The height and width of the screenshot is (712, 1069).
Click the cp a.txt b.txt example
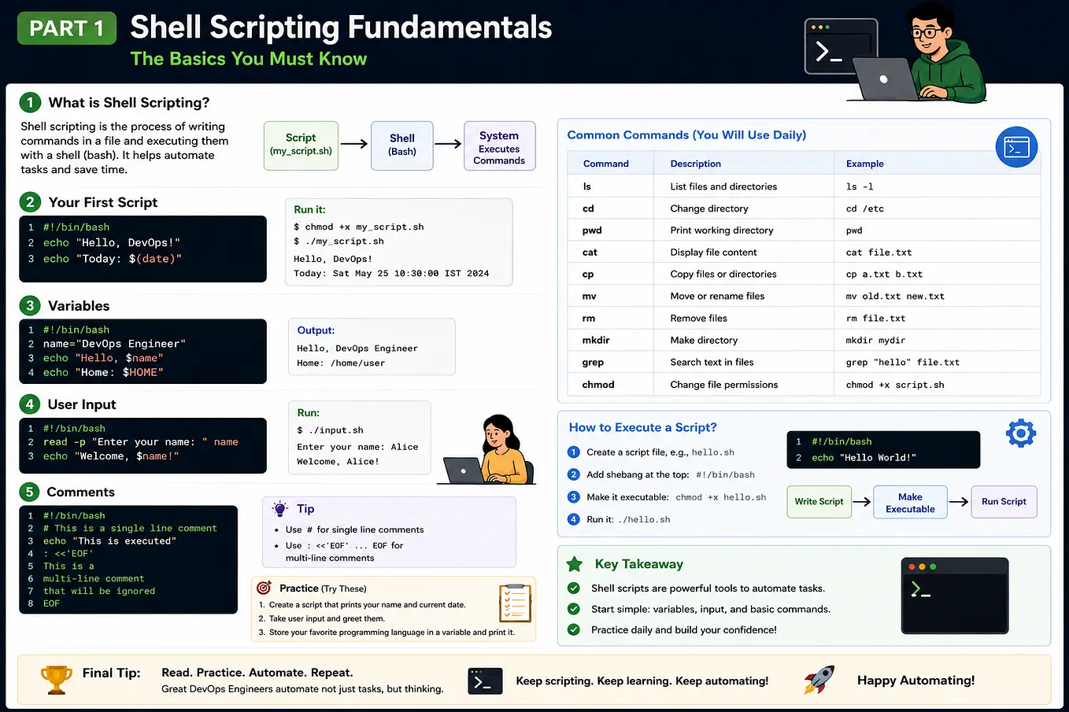coord(884,275)
